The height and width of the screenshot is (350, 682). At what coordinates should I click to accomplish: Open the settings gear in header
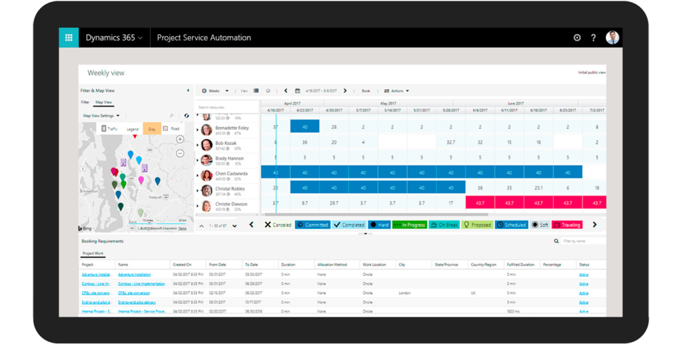[x=577, y=38]
